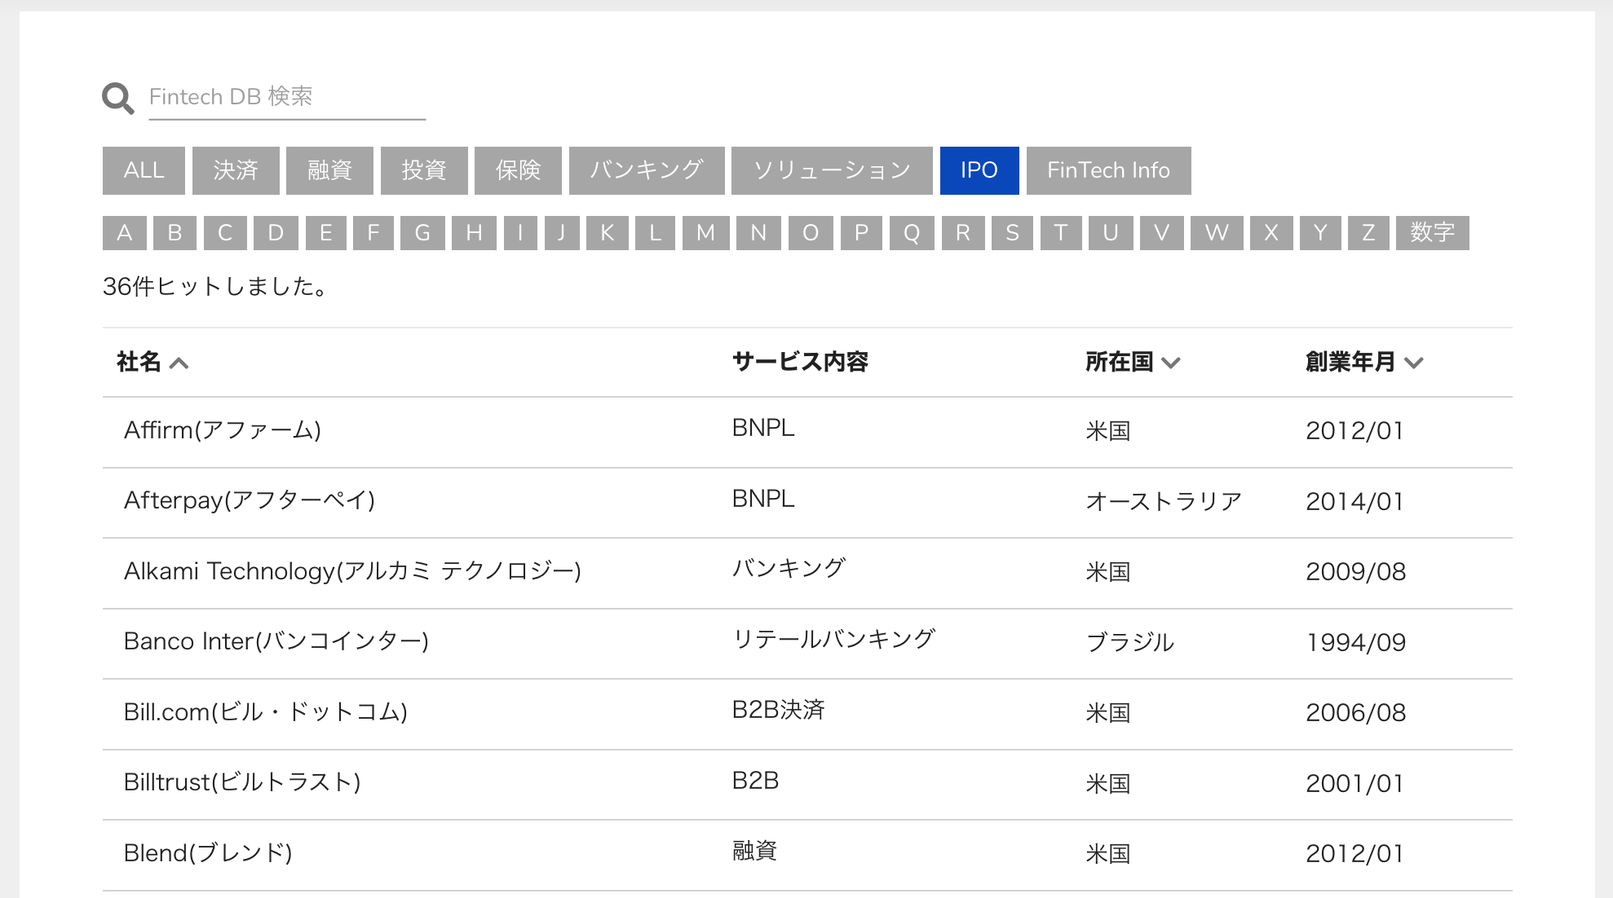Click the Fintech DB 検索 search field
Screen dimensions: 1613x898
point(285,96)
